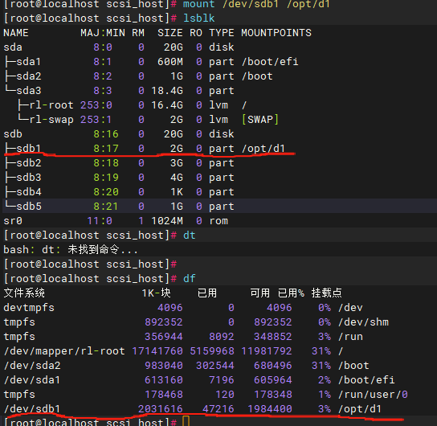Click the 8:17 MAJ:MIN value
437x426 pixels.
coord(106,149)
